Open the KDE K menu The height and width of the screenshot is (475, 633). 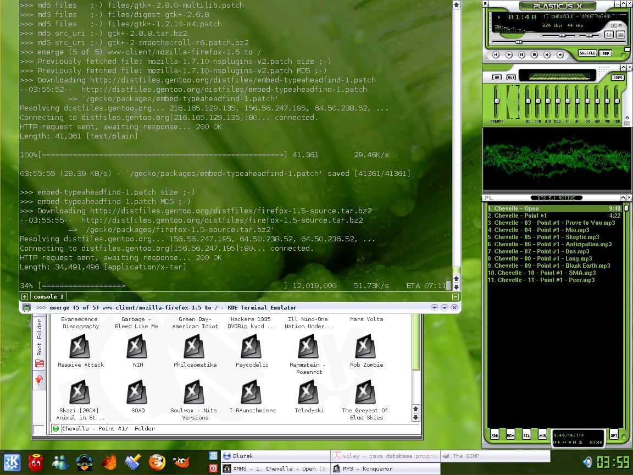12,462
